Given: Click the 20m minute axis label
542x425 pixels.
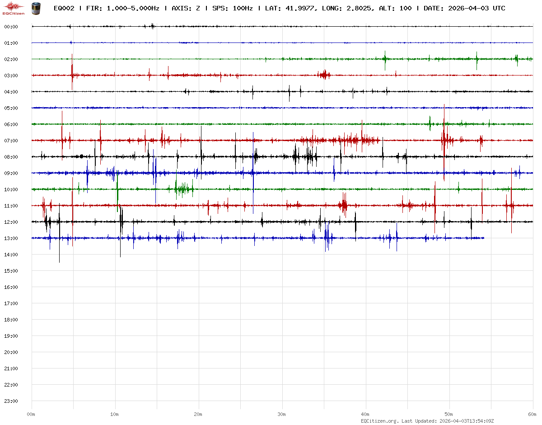Looking at the screenshot, I should pyautogui.click(x=198, y=414).
